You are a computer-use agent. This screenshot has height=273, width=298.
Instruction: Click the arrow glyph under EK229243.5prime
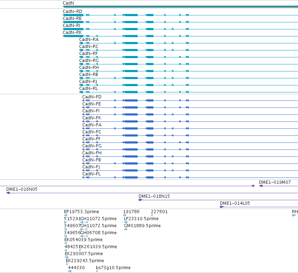67,264
